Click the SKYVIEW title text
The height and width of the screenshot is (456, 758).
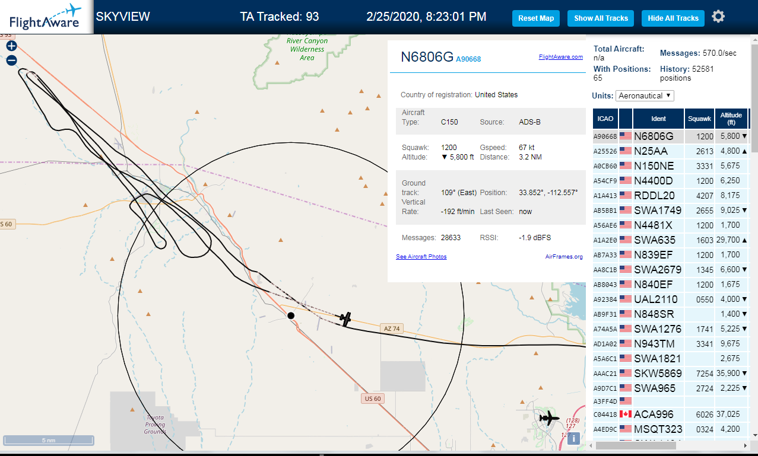123,17
